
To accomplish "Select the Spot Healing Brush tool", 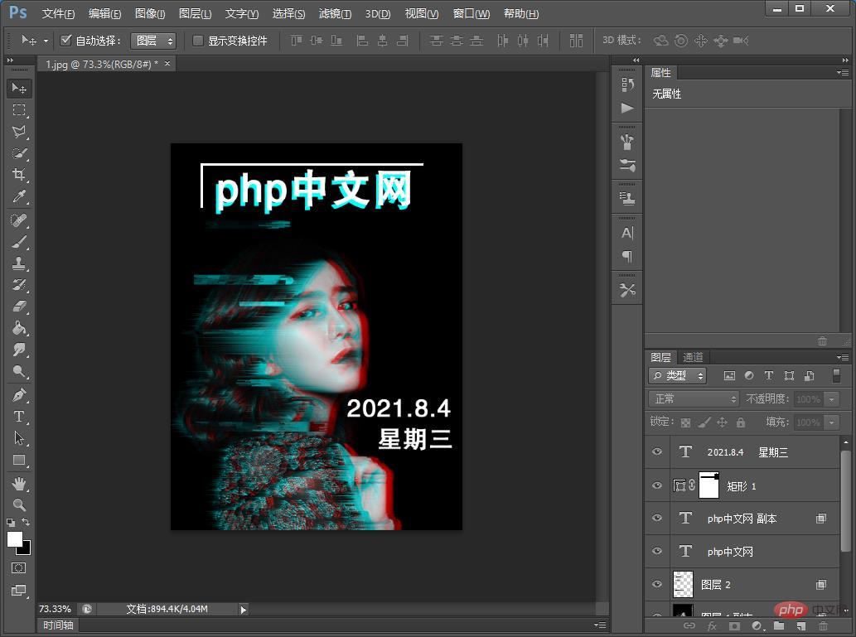I will click(19, 220).
